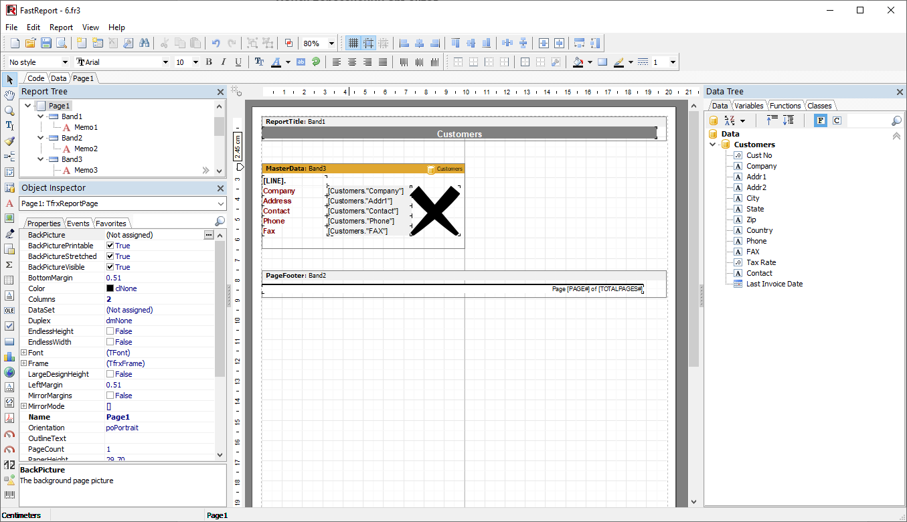Expand the Font property

click(x=24, y=353)
